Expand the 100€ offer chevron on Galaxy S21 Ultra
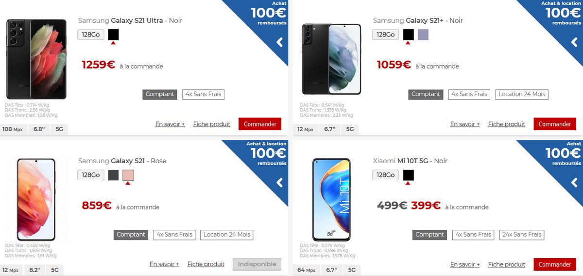The width and height of the screenshot is (583, 276). (279, 42)
